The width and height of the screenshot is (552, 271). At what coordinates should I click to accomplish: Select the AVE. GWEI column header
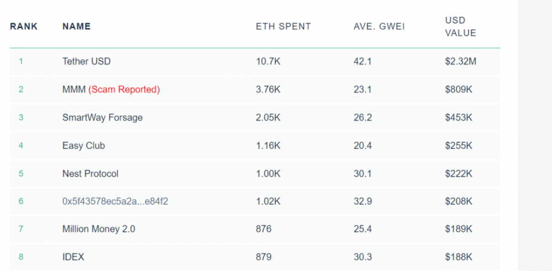[379, 26]
